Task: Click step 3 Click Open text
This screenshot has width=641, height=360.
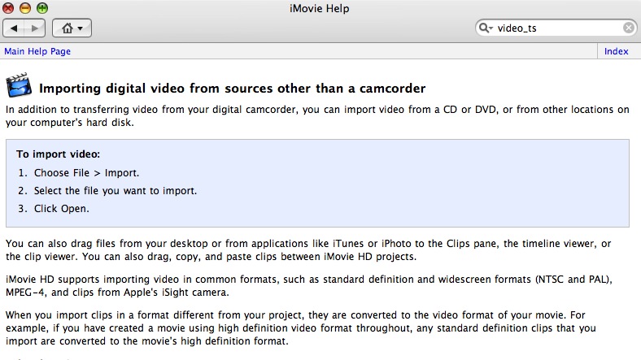Action: pyautogui.click(x=61, y=209)
